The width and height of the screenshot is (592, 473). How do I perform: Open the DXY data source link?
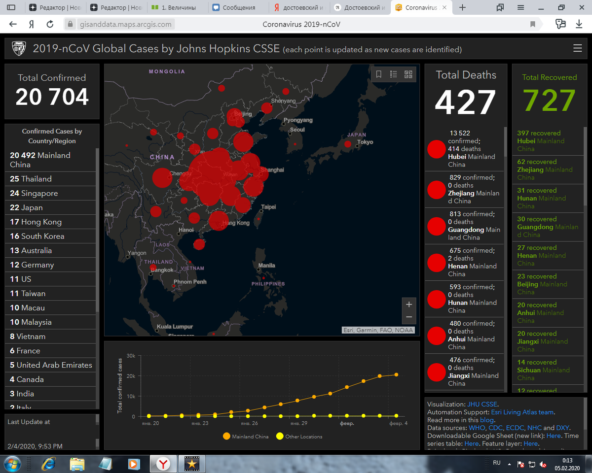click(562, 428)
